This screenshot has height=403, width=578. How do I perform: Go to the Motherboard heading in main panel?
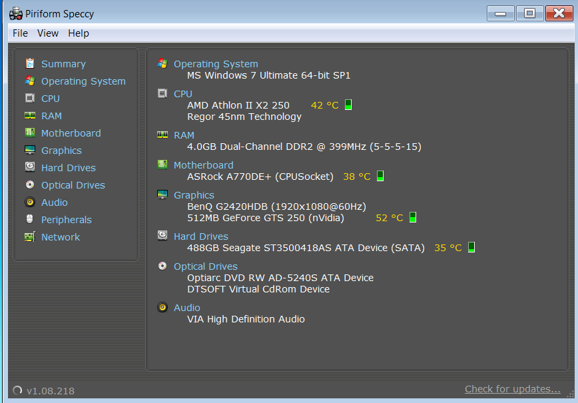pos(203,165)
